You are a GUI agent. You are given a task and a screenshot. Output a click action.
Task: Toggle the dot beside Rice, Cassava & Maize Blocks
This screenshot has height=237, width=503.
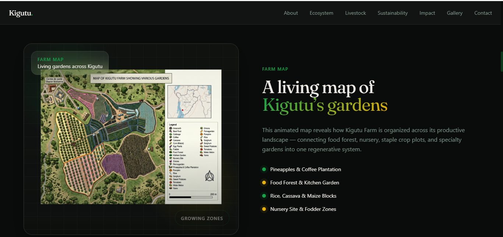point(264,196)
